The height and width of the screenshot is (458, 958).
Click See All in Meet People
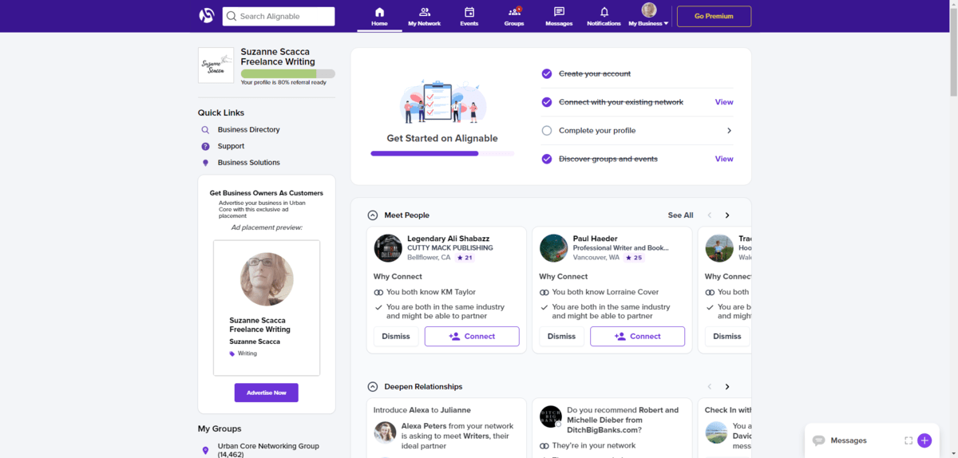pos(680,215)
